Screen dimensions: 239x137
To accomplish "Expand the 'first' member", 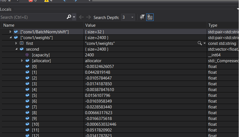I will (16, 43).
